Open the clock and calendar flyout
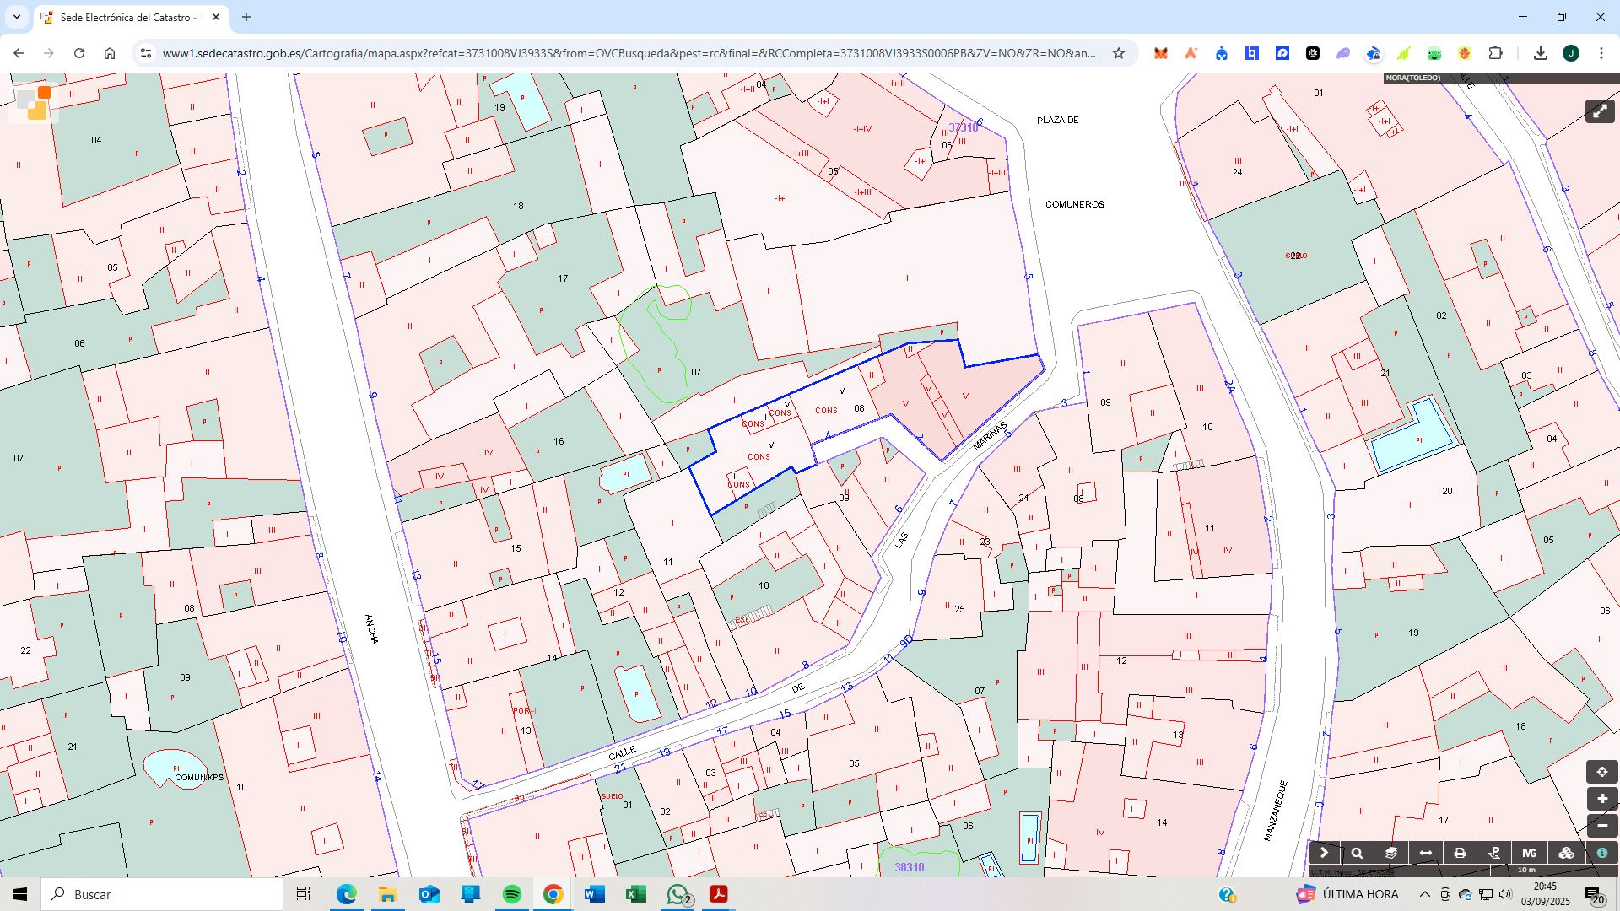Image resolution: width=1620 pixels, height=911 pixels. (x=1546, y=894)
